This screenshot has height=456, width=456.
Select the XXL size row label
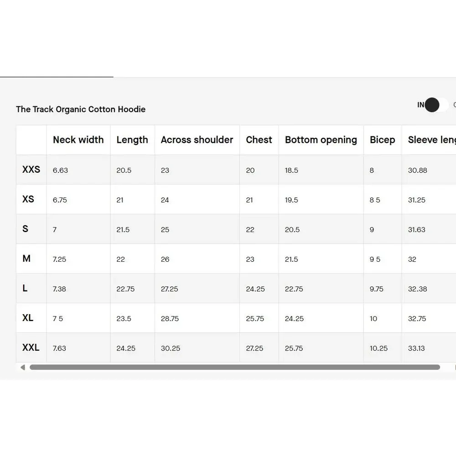pyautogui.click(x=31, y=347)
